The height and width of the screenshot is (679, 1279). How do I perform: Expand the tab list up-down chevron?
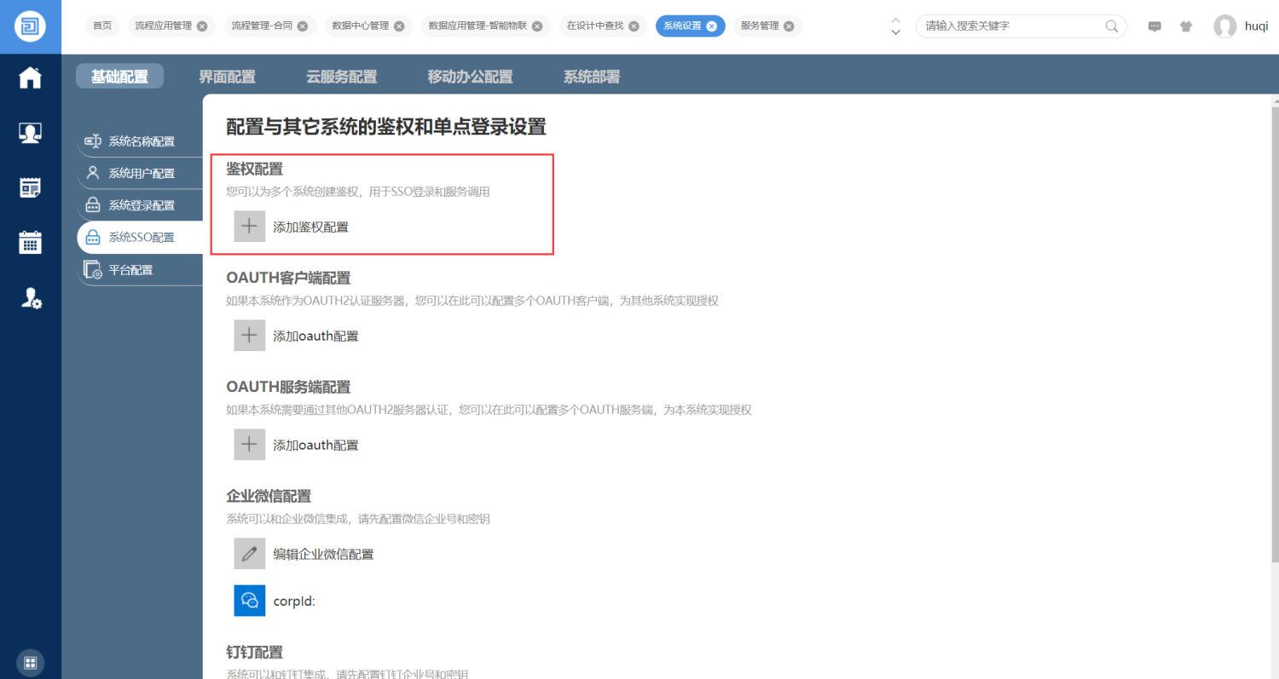[x=895, y=26]
